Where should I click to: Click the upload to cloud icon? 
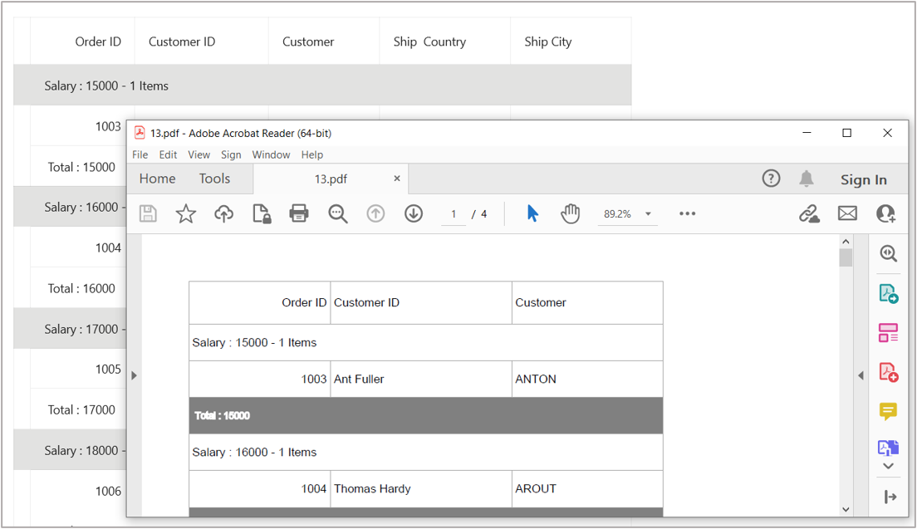(x=223, y=213)
